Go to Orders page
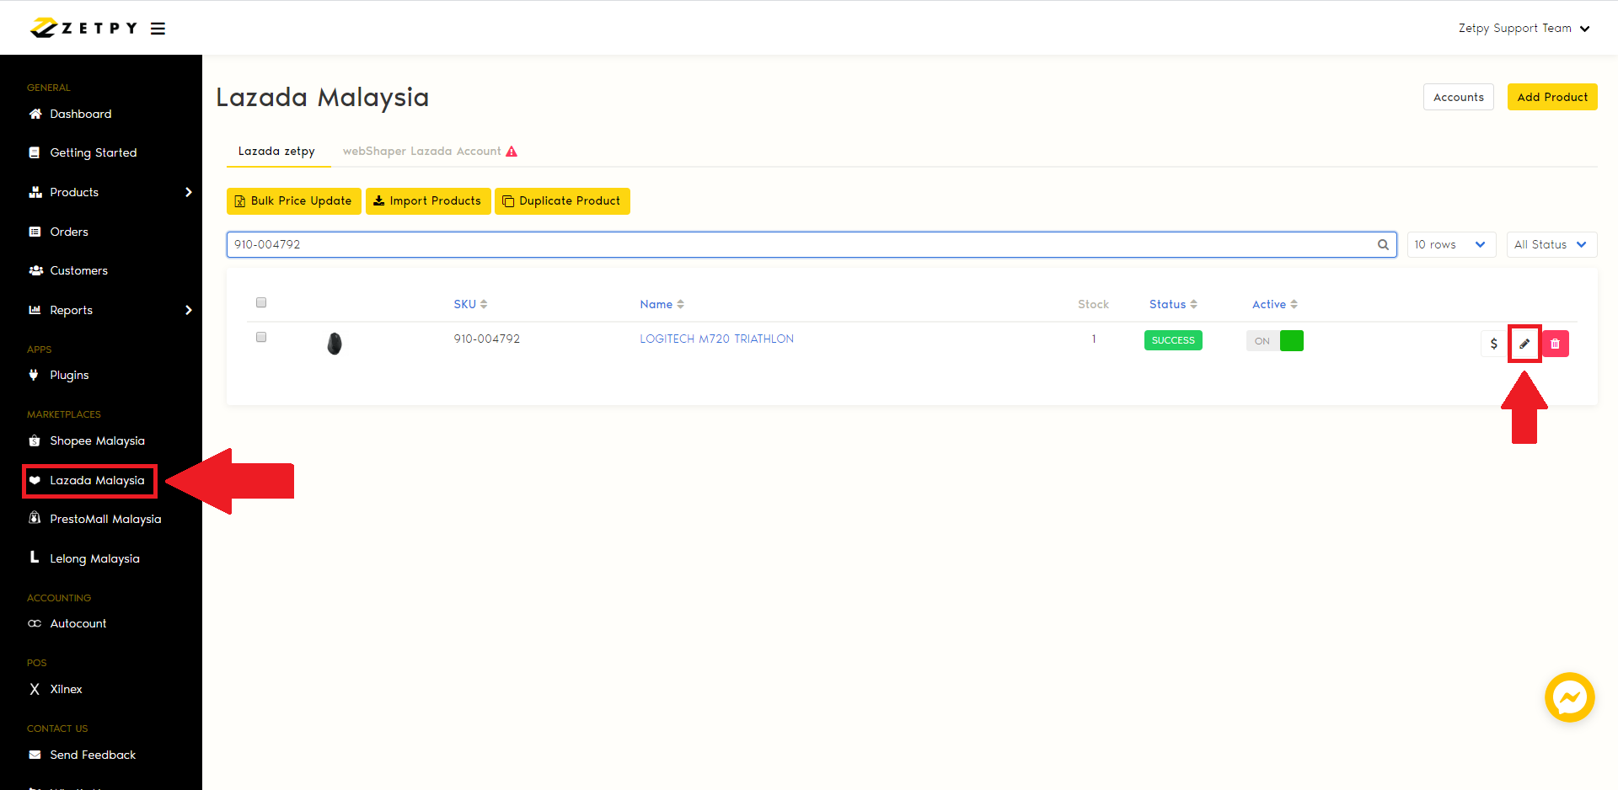This screenshot has width=1618, height=790. pos(68,232)
